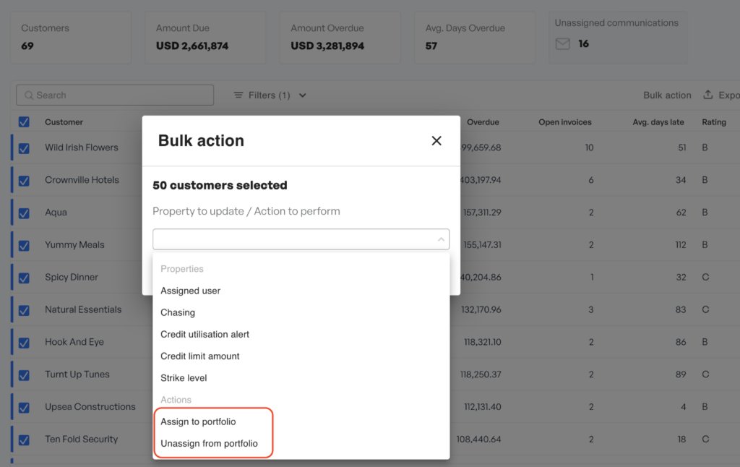740x467 pixels.
Task: Open Turnt Up Tunes customer
Action: coord(77,374)
